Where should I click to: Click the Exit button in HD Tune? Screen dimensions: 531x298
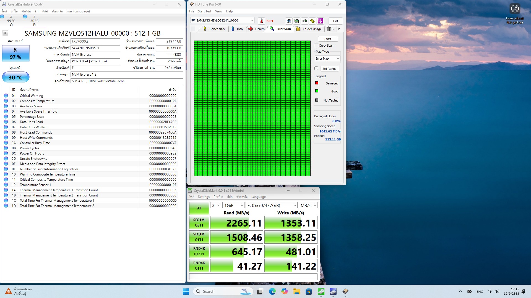pos(335,21)
